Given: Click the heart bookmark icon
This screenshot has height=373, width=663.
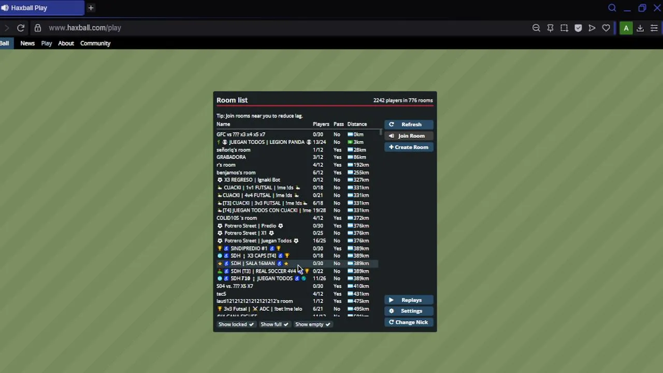Looking at the screenshot, I should point(606,28).
